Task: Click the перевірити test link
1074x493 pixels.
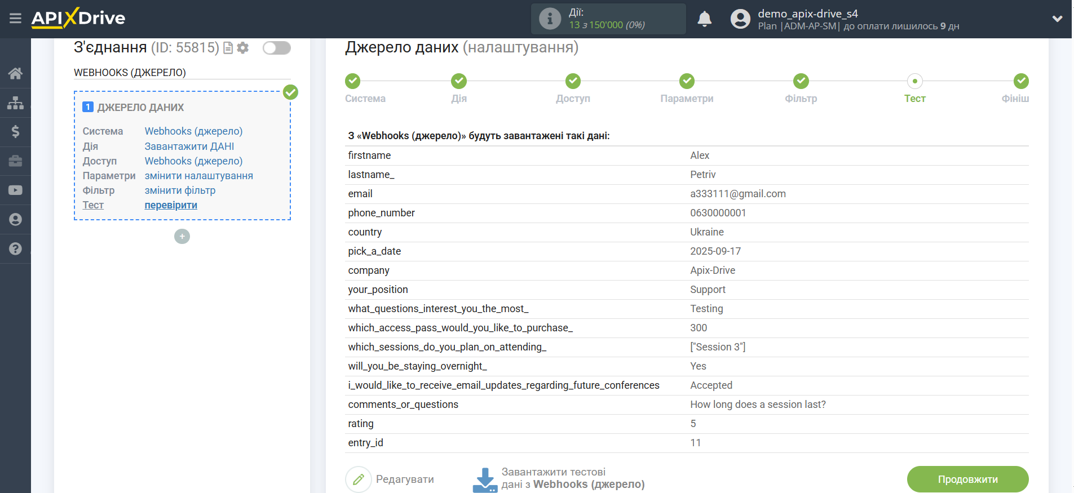Action: (171, 205)
